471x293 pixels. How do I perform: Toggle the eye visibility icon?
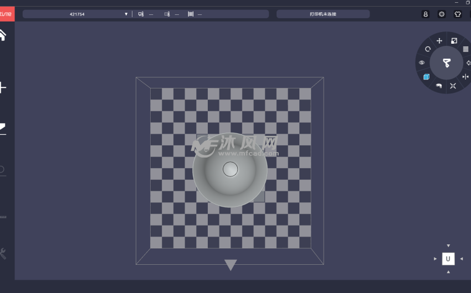click(x=422, y=63)
